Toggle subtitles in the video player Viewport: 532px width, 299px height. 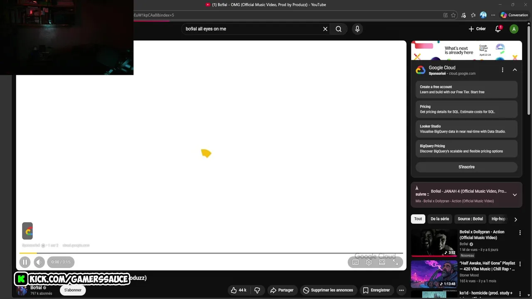click(x=355, y=262)
